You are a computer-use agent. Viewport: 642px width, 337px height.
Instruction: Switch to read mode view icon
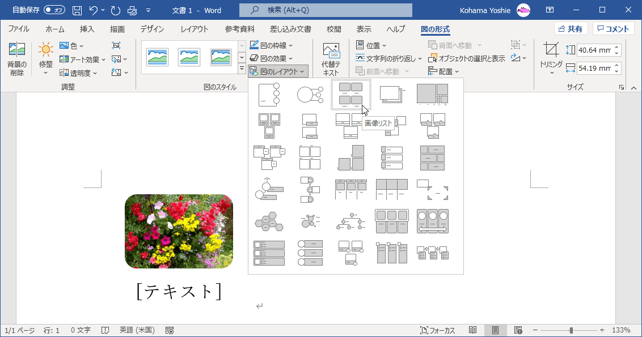[x=473, y=330]
